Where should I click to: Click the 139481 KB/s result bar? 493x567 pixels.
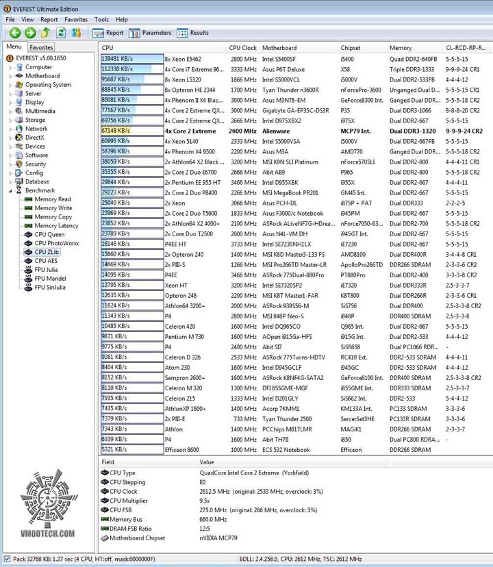point(132,59)
